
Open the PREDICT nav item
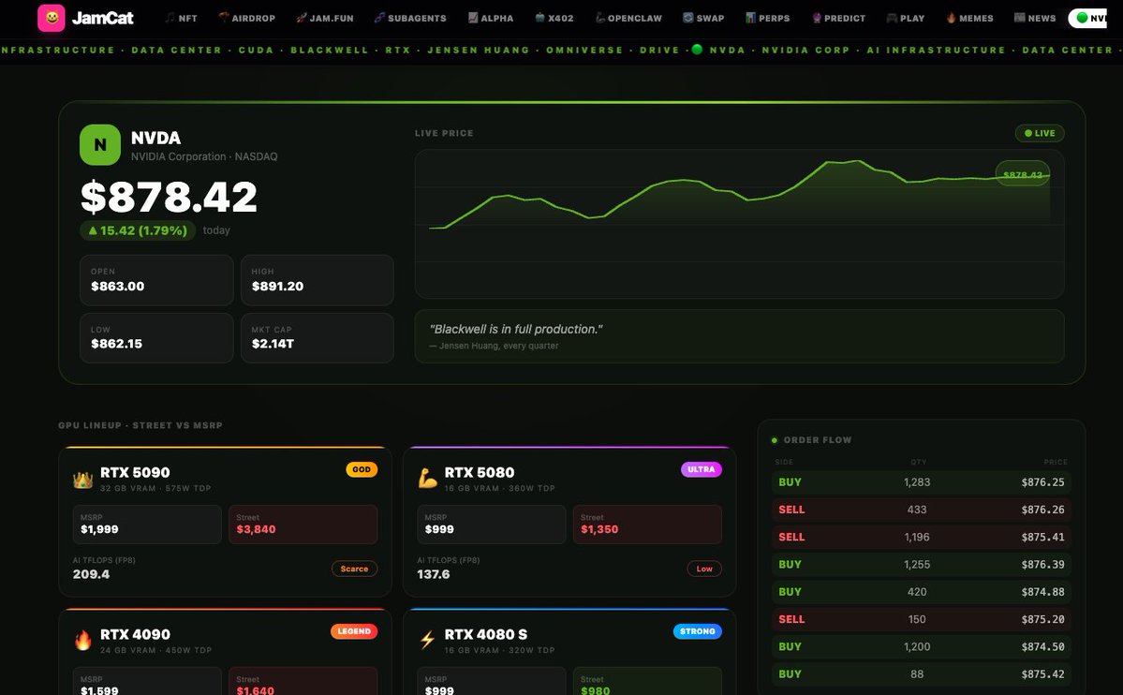pyautogui.click(x=838, y=18)
